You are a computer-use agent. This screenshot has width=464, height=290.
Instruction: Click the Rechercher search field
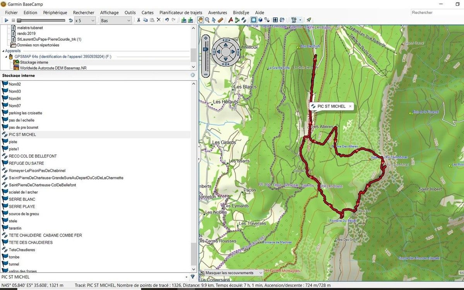coord(437,12)
